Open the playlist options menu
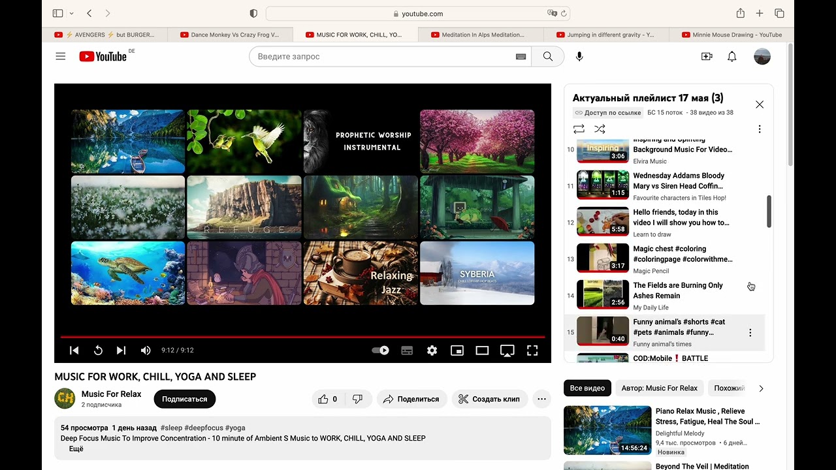This screenshot has width=836, height=470. (x=759, y=129)
